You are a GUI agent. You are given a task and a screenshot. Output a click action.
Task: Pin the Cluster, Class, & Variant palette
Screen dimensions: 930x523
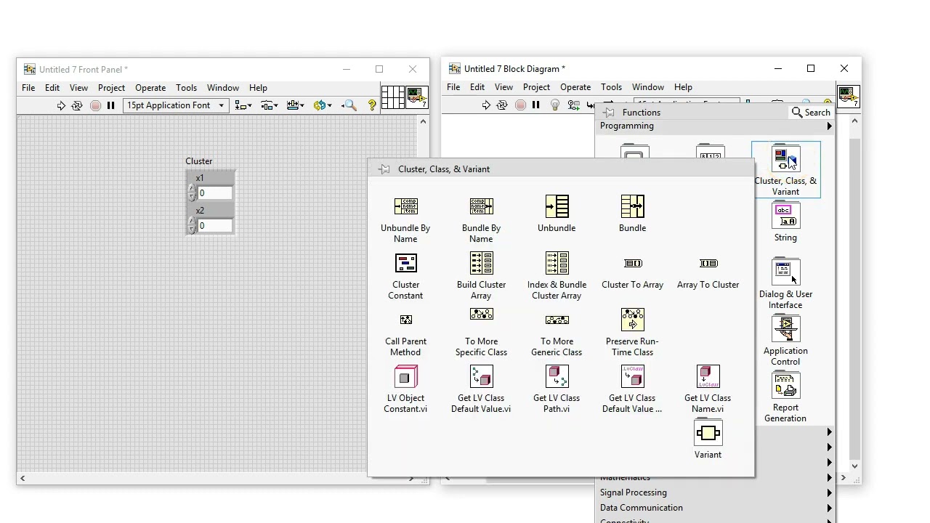384,169
